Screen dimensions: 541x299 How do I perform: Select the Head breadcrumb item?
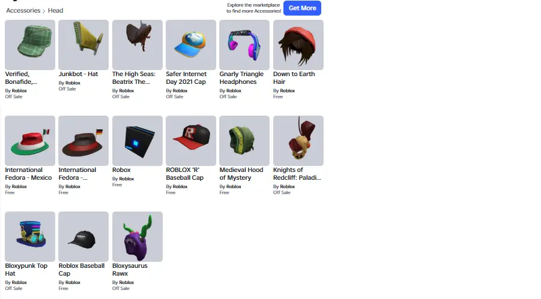pos(56,10)
